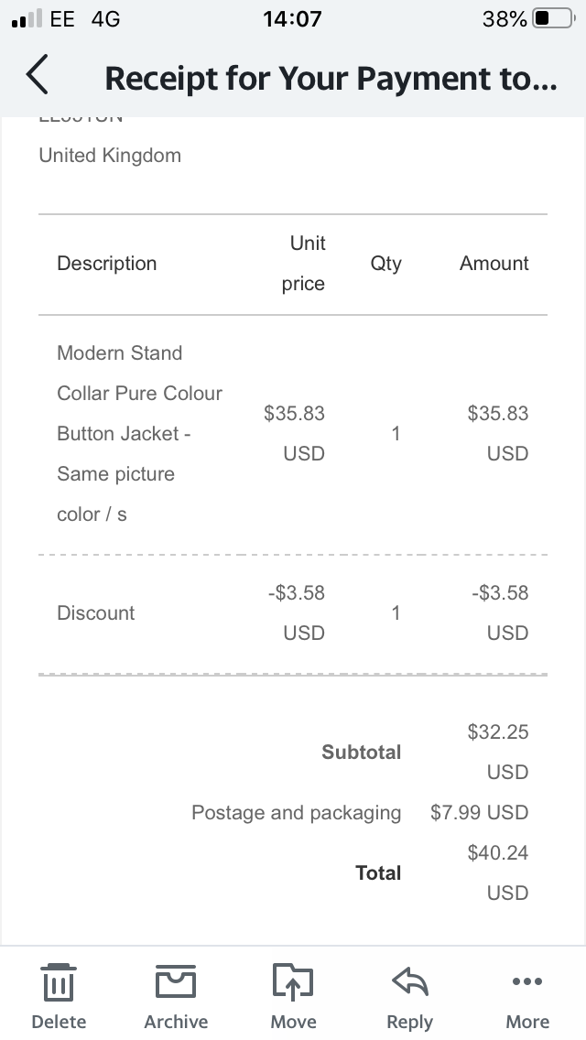Tap the Archive box icon
Viewport: 586px width, 1040px height.
(x=176, y=981)
